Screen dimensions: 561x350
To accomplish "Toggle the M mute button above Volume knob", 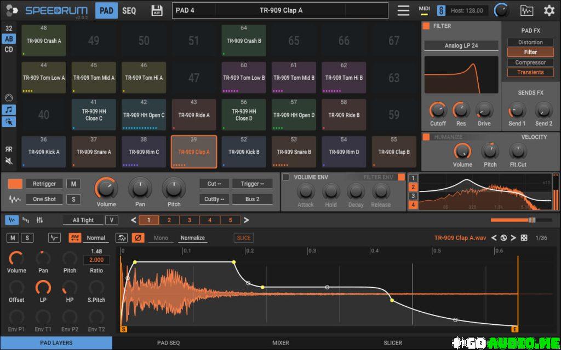I will [74, 183].
